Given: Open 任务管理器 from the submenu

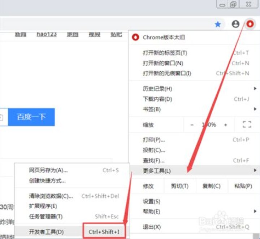Looking at the screenshot, I should pos(45,217).
